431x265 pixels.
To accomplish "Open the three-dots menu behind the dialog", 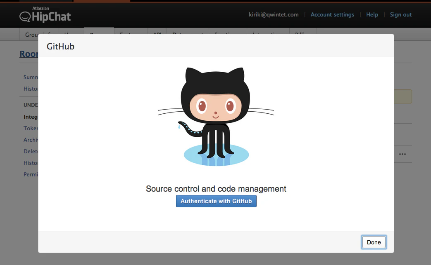I will (x=402, y=154).
